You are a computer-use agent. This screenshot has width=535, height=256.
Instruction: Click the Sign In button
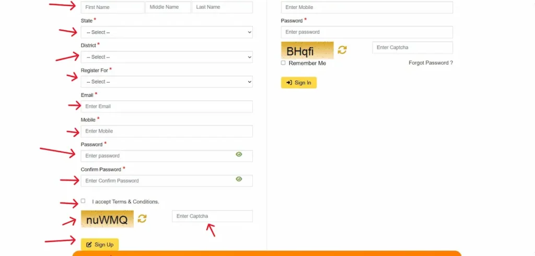point(299,83)
